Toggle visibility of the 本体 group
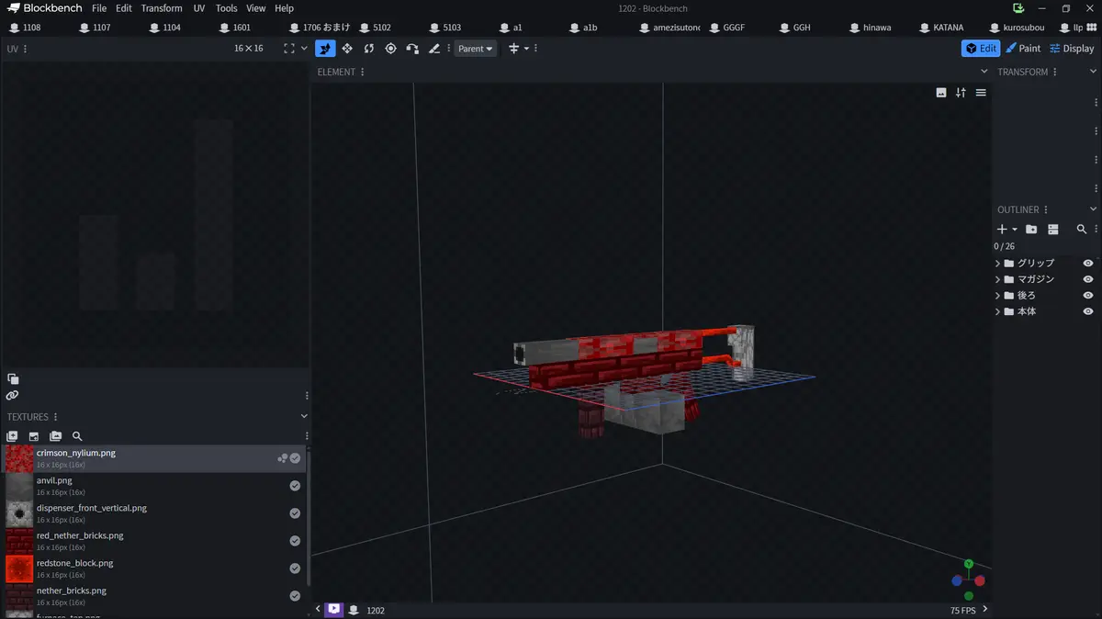1102x619 pixels. [1088, 312]
